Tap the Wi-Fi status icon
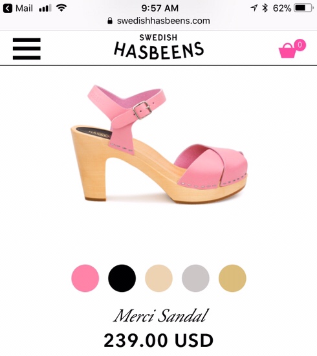This screenshot has height=356, width=317. (61, 8)
